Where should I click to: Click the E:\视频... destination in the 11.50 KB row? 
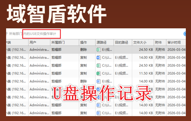[121, 73]
